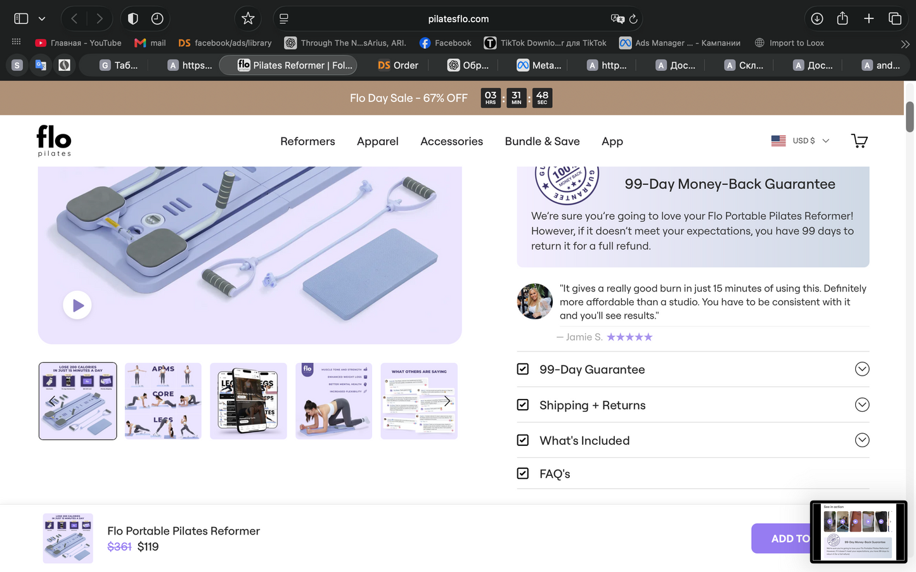The width and height of the screenshot is (916, 572).
Task: Click the translate icon in address bar
Action: (x=617, y=18)
